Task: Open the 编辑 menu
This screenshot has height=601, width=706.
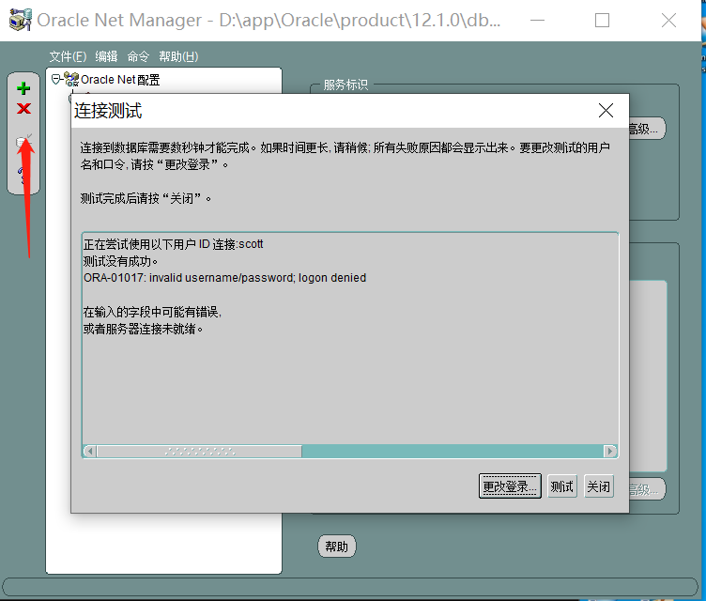Action: 106,56
